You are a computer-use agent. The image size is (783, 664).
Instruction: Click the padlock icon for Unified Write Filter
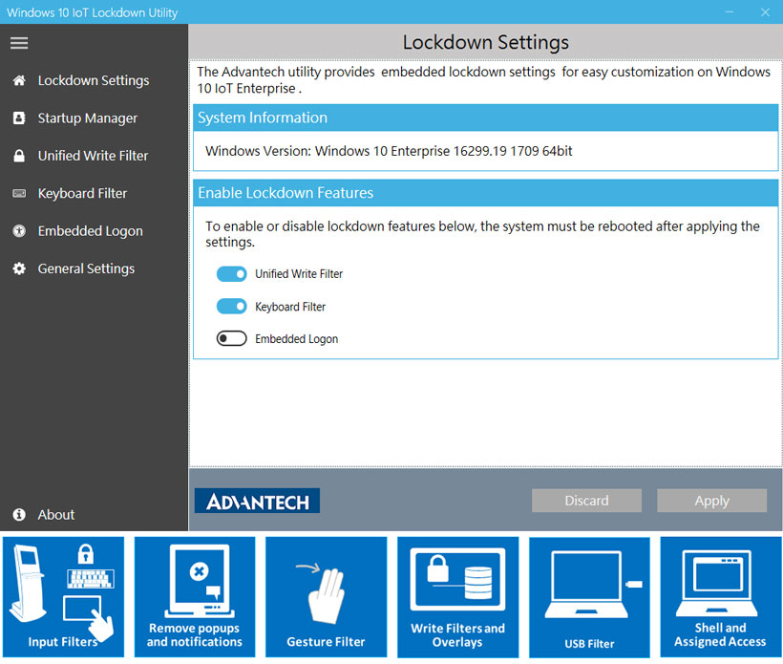[19, 156]
